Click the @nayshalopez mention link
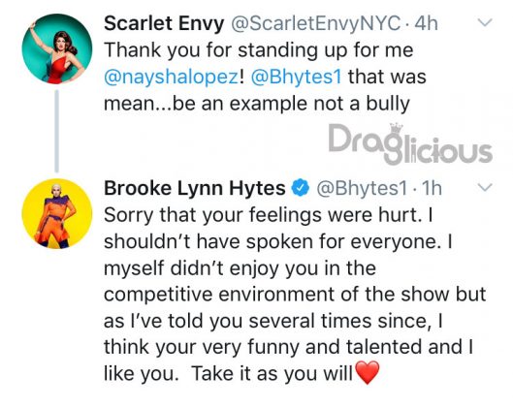 [x=172, y=78]
